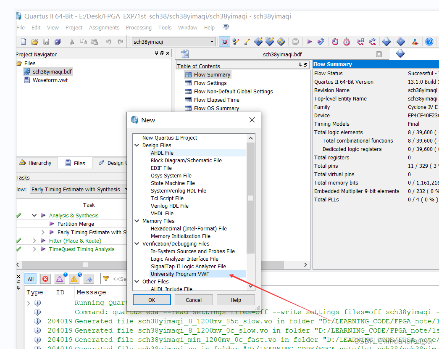Expand the TimeQuest Timing Analysis task

click(34, 249)
